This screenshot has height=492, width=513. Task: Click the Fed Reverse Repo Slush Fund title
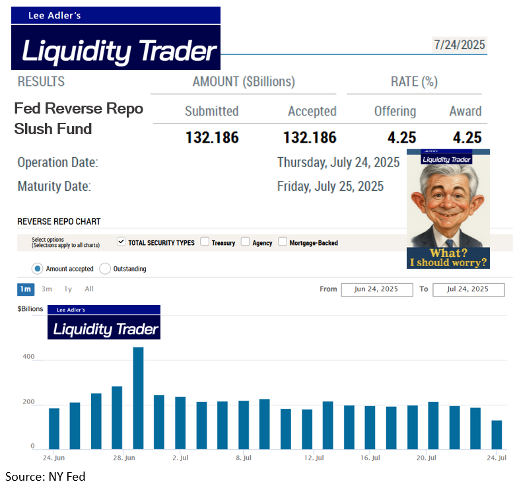coord(79,118)
